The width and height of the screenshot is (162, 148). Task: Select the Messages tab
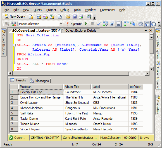(39, 81)
